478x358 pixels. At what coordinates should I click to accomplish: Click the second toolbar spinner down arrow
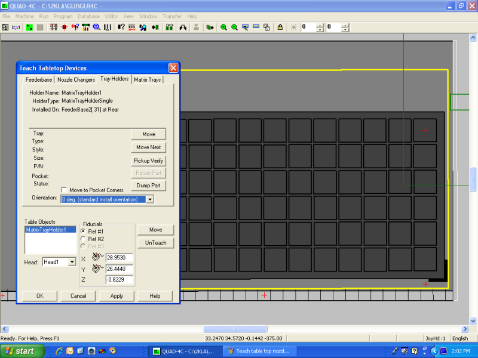point(345,29)
